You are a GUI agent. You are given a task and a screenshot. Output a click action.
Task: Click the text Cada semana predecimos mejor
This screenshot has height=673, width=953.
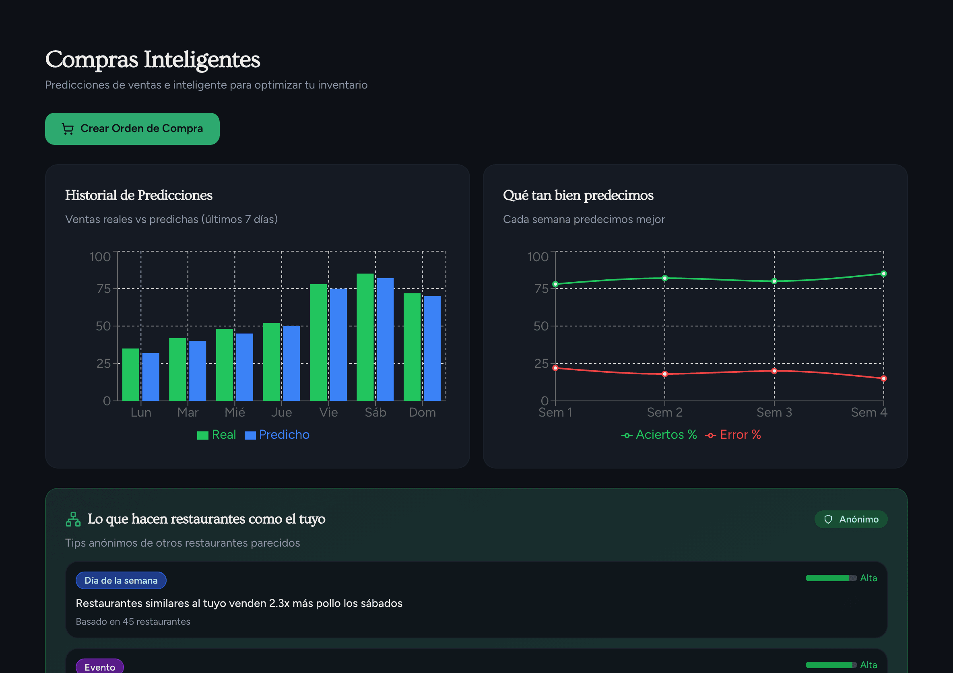click(x=584, y=219)
